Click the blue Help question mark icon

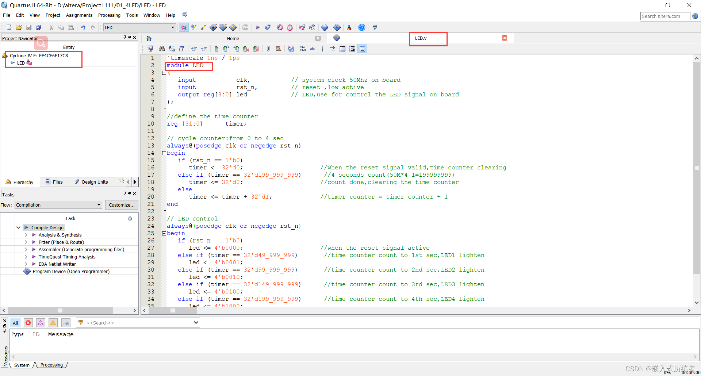[362, 27]
